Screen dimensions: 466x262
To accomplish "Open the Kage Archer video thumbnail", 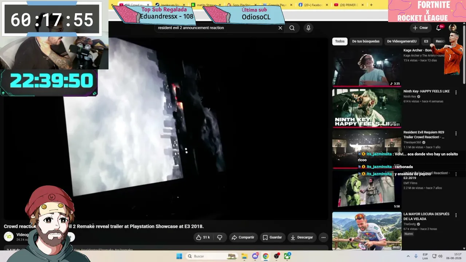I will [367, 67].
